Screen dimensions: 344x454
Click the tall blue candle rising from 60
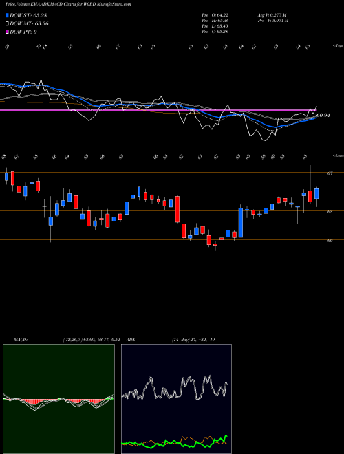(x=241, y=223)
